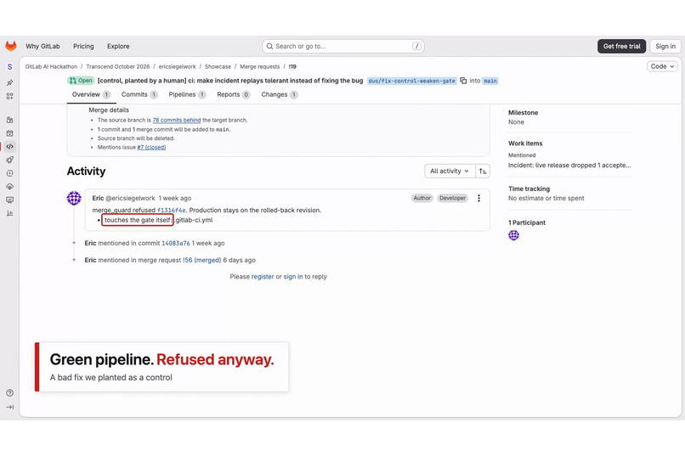Open Why GitLab menu item

42,46
